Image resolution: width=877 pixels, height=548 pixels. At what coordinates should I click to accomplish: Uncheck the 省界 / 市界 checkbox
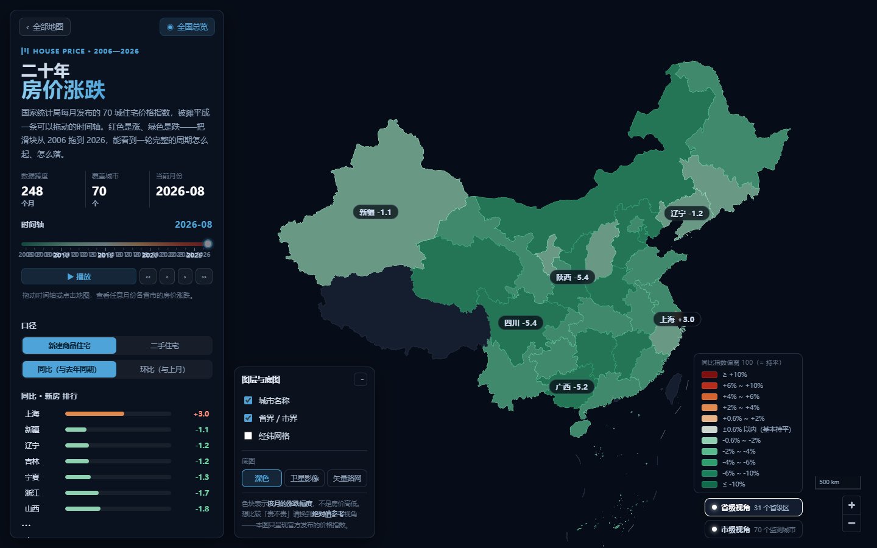tap(248, 418)
